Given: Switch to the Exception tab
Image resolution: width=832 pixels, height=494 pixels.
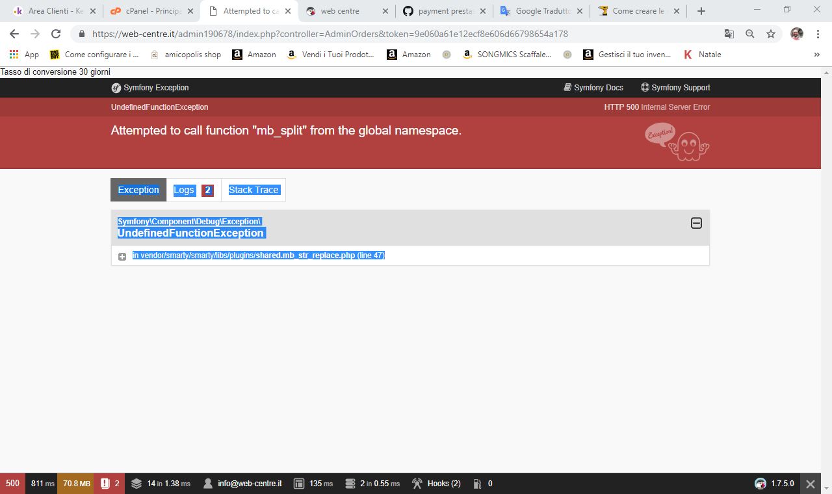Looking at the screenshot, I should tap(138, 190).
